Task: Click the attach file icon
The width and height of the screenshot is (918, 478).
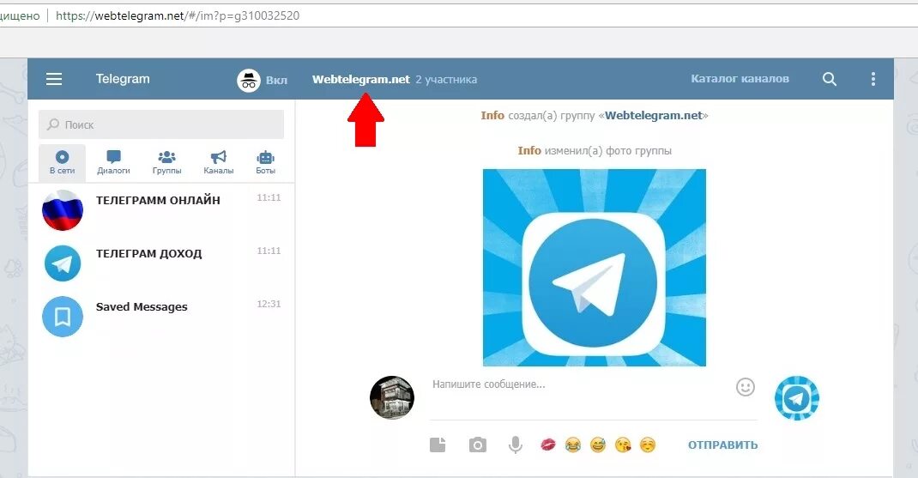Action: pos(438,445)
